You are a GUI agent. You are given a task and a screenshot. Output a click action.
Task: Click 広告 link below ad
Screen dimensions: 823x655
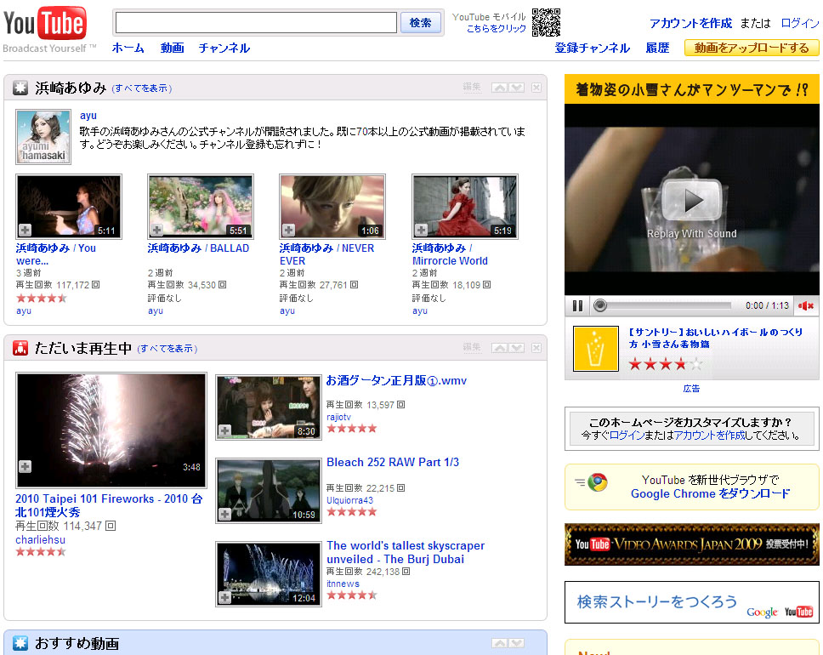[x=691, y=389]
